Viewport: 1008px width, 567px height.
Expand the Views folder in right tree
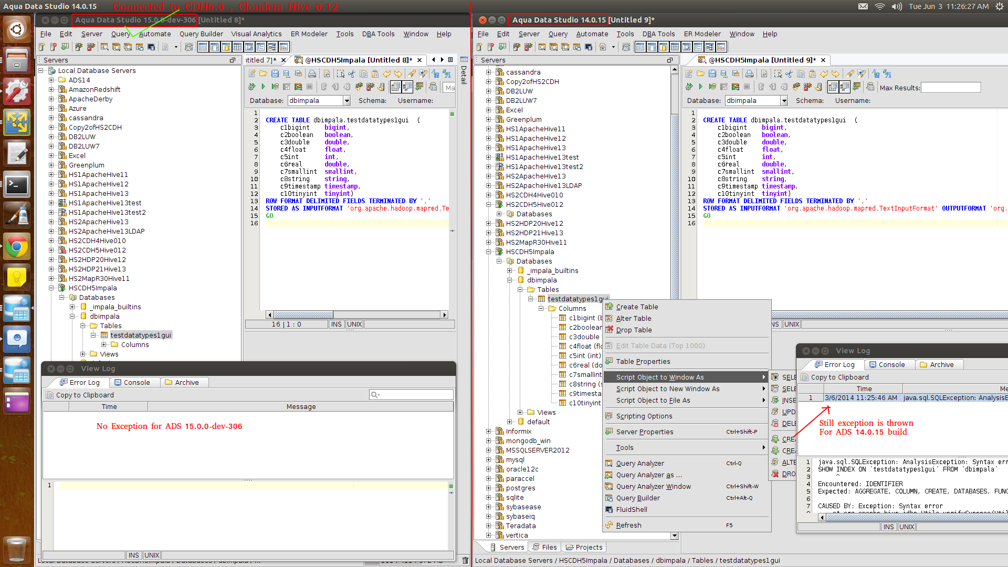pyautogui.click(x=520, y=413)
